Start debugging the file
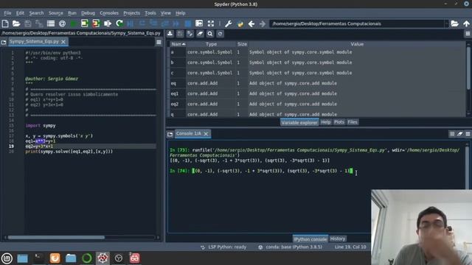 coord(131,24)
